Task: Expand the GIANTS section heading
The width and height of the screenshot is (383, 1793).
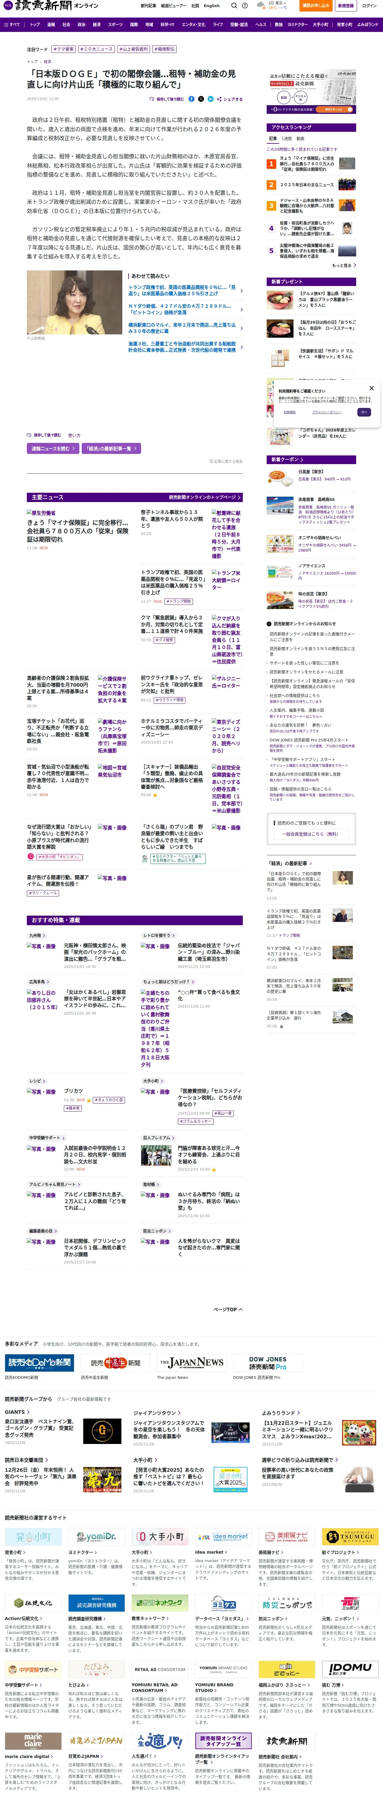Action: coord(17,1412)
